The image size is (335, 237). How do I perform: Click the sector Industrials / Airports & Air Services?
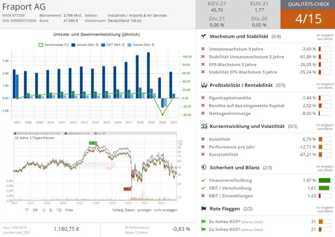click(137, 15)
